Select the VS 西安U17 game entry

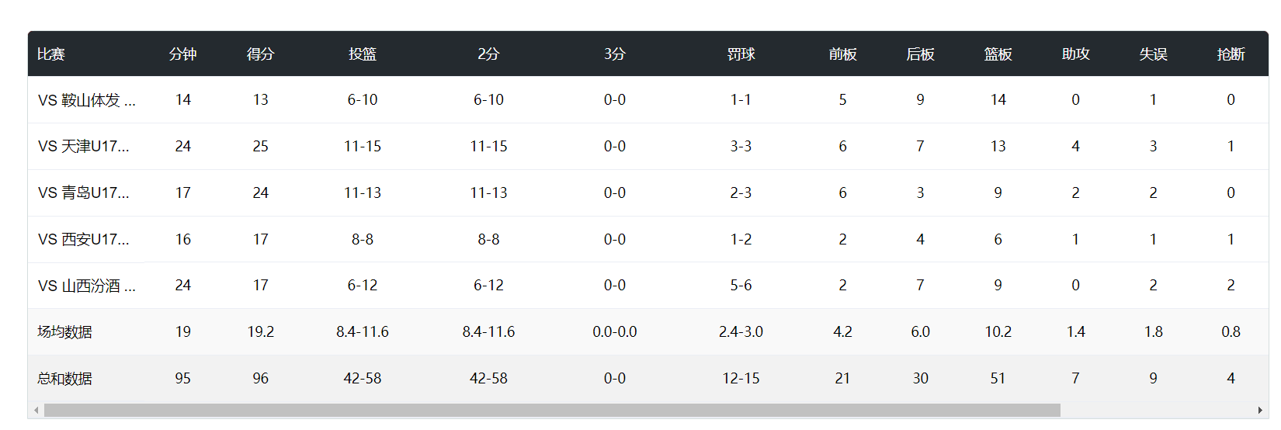(x=83, y=240)
